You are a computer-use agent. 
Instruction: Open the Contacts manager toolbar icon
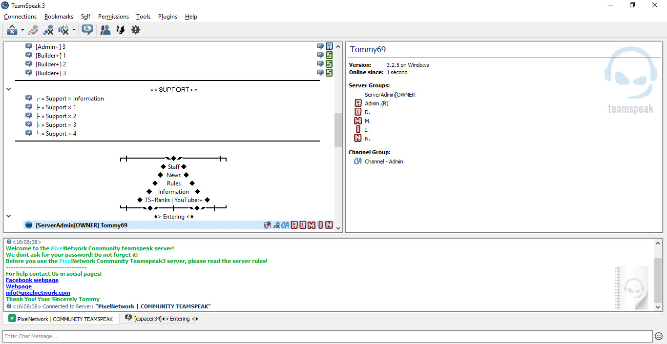(x=105, y=30)
